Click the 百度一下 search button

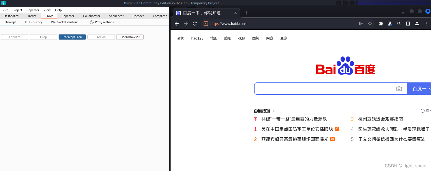point(419,89)
